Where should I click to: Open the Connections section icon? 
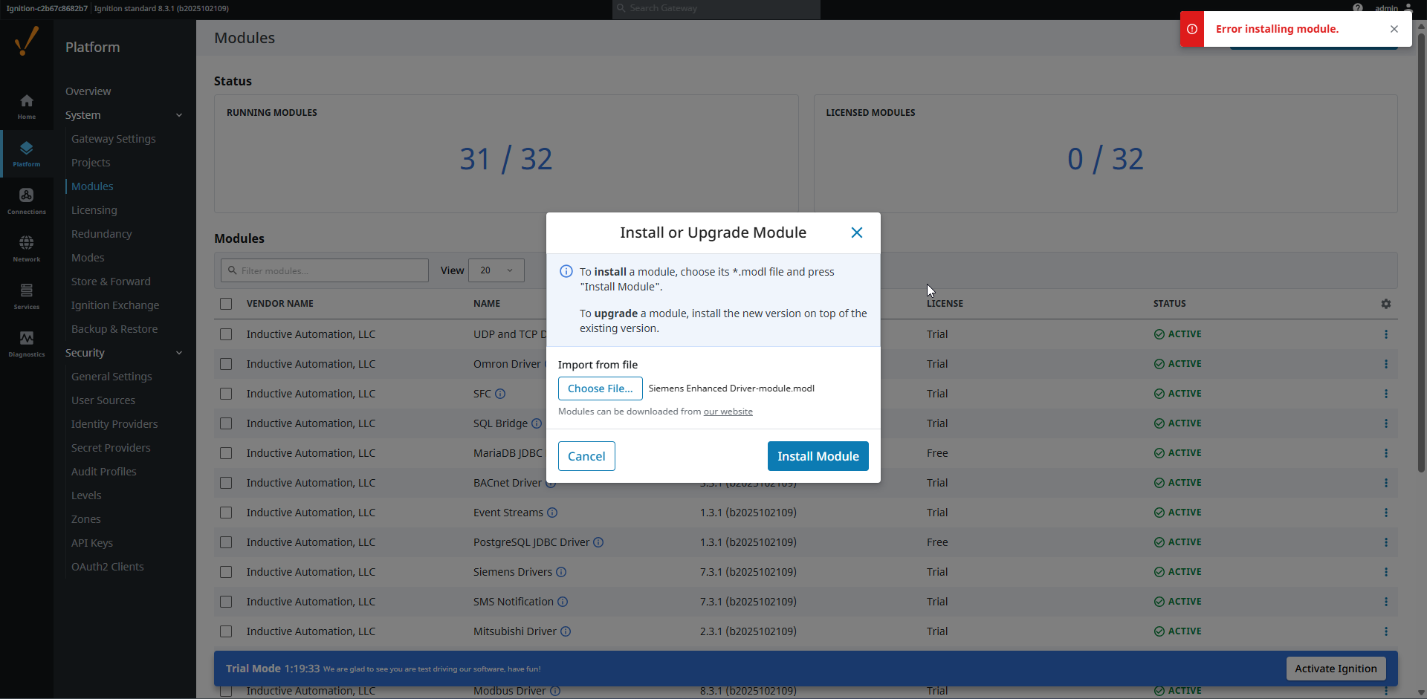coord(27,201)
